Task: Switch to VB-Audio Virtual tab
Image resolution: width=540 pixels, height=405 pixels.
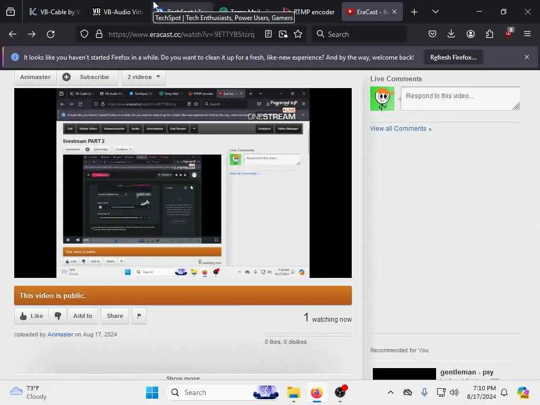Action: point(118,12)
